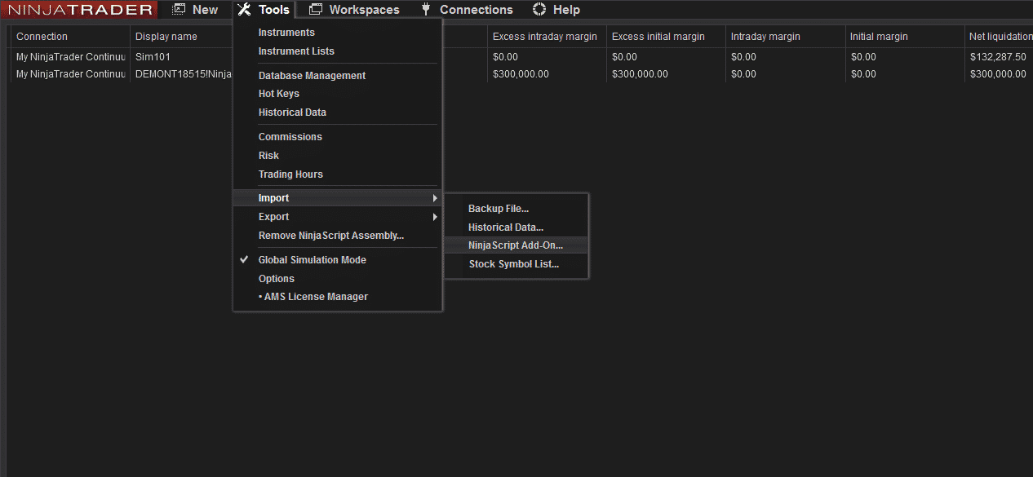The height and width of the screenshot is (477, 1033).
Task: Click the Connections plug icon
Action: pyautogui.click(x=426, y=10)
